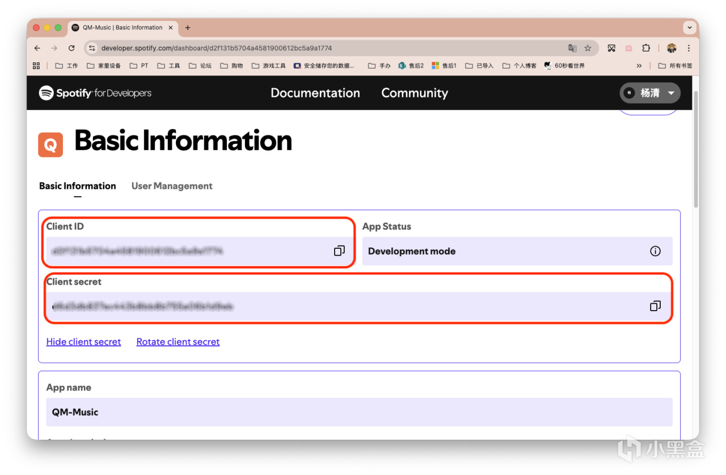
Task: Expand the tab search chevron
Action: coord(690,28)
